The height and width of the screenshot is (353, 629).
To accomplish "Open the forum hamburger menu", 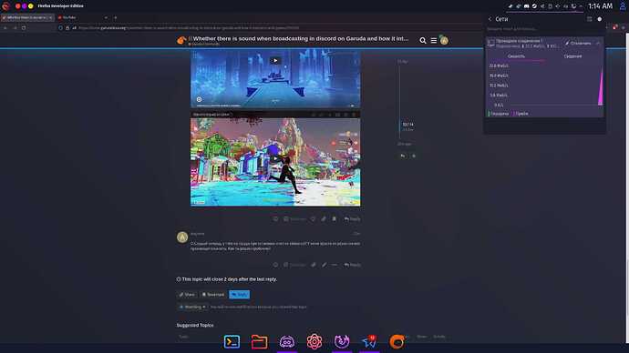I will click(434, 40).
